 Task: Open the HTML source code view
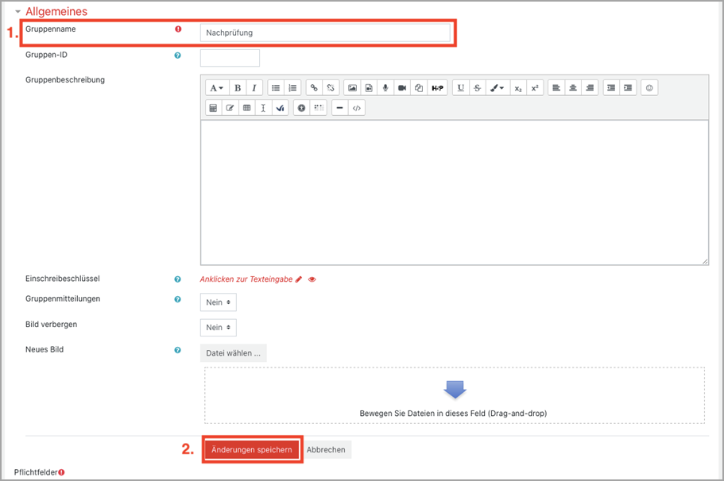click(357, 108)
